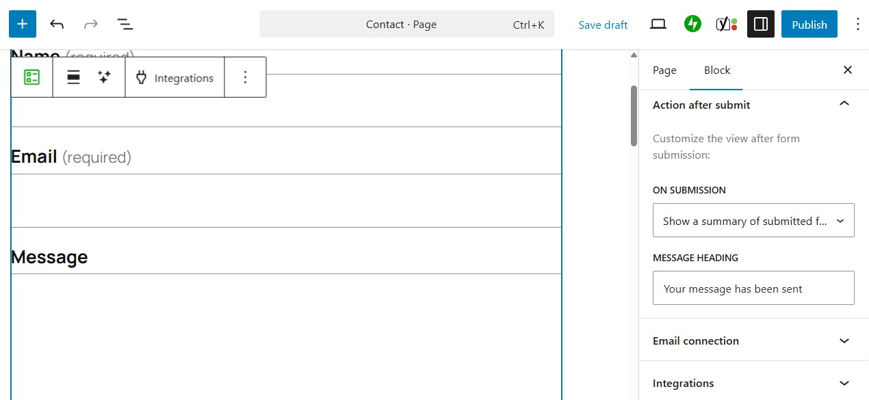Toggle the Settings sidebar panel icon
869x400 pixels.
(x=760, y=23)
